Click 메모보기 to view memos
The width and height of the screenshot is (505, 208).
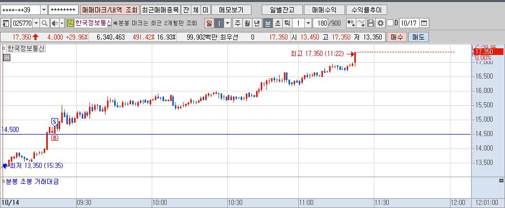[x=231, y=10]
